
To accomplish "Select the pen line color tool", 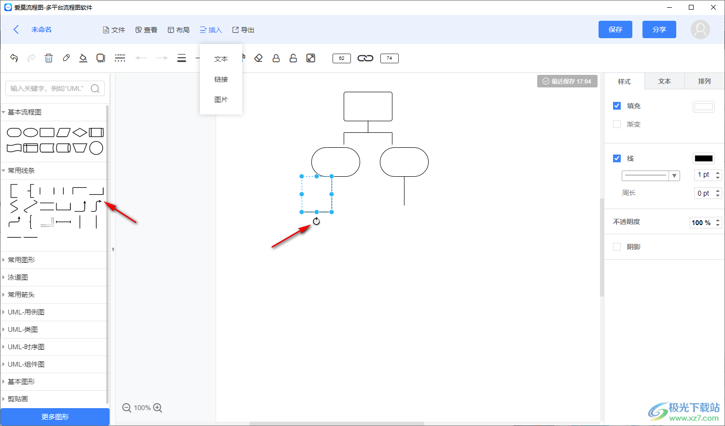I will [66, 58].
